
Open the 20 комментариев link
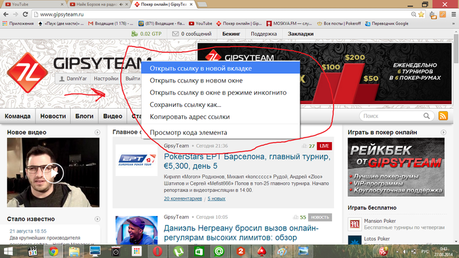(x=183, y=198)
